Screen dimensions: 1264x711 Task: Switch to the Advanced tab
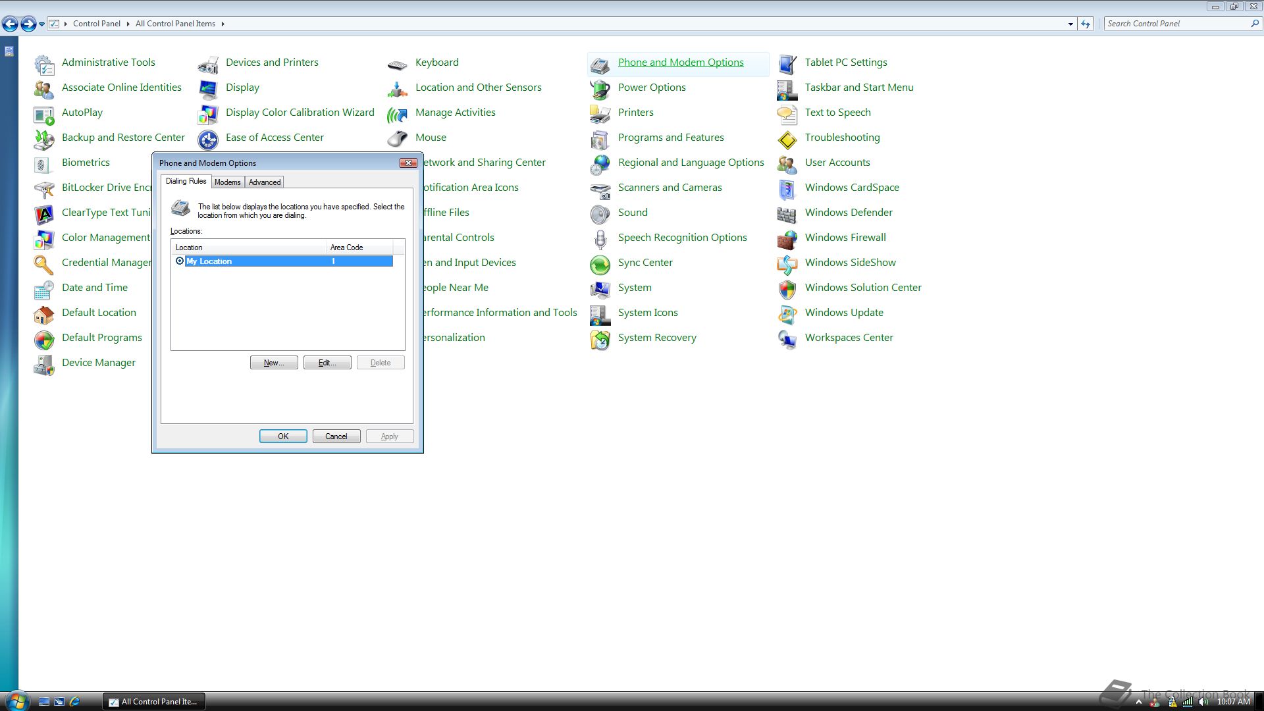click(x=265, y=182)
